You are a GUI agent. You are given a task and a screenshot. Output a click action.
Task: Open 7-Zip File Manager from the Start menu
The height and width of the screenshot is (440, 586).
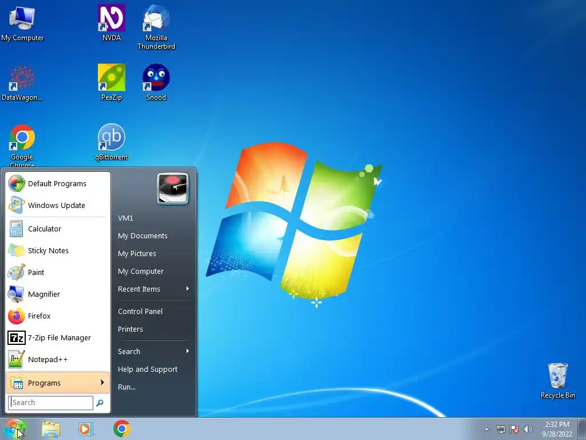pyautogui.click(x=58, y=337)
